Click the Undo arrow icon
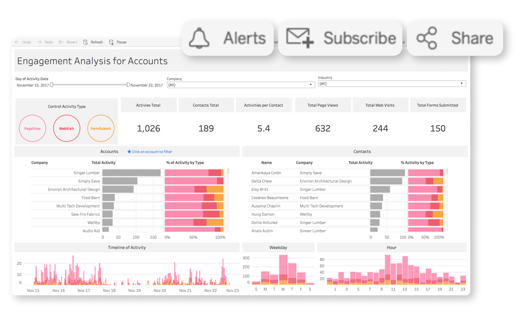Viewport: 515px width, 315px height. tap(17, 42)
